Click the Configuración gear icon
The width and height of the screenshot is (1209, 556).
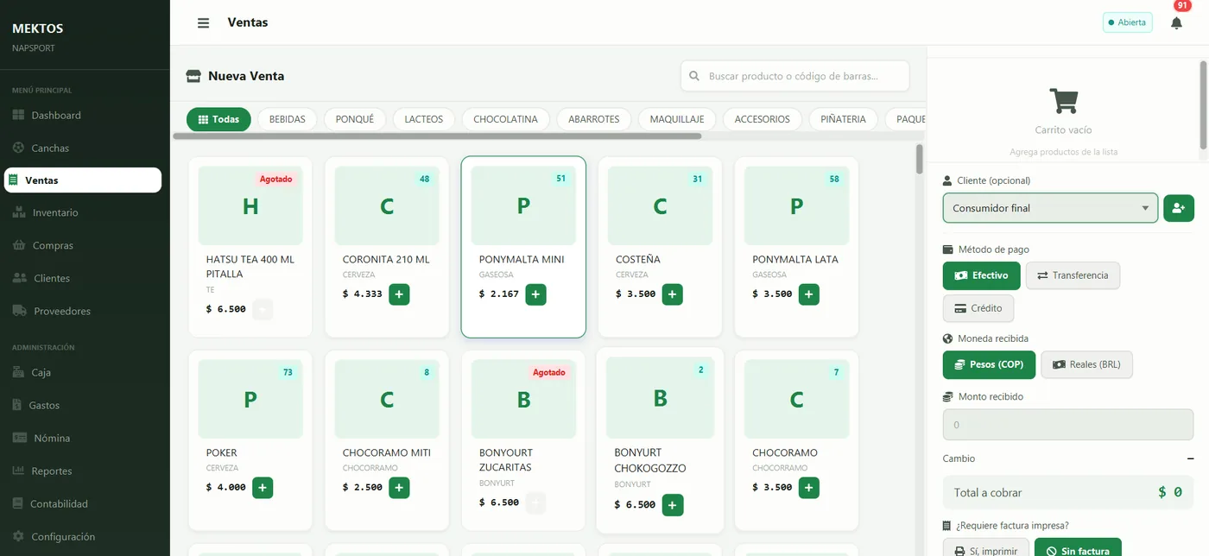pos(19,536)
